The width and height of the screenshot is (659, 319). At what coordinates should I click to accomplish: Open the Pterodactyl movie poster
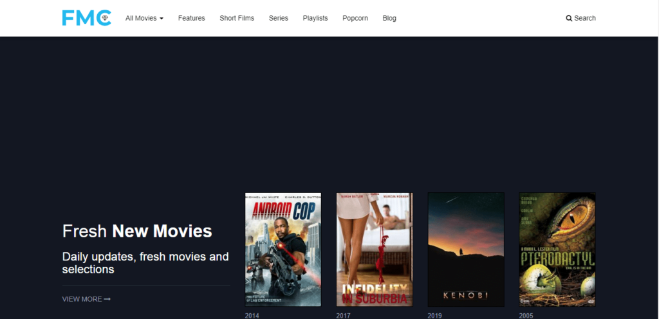(557, 250)
